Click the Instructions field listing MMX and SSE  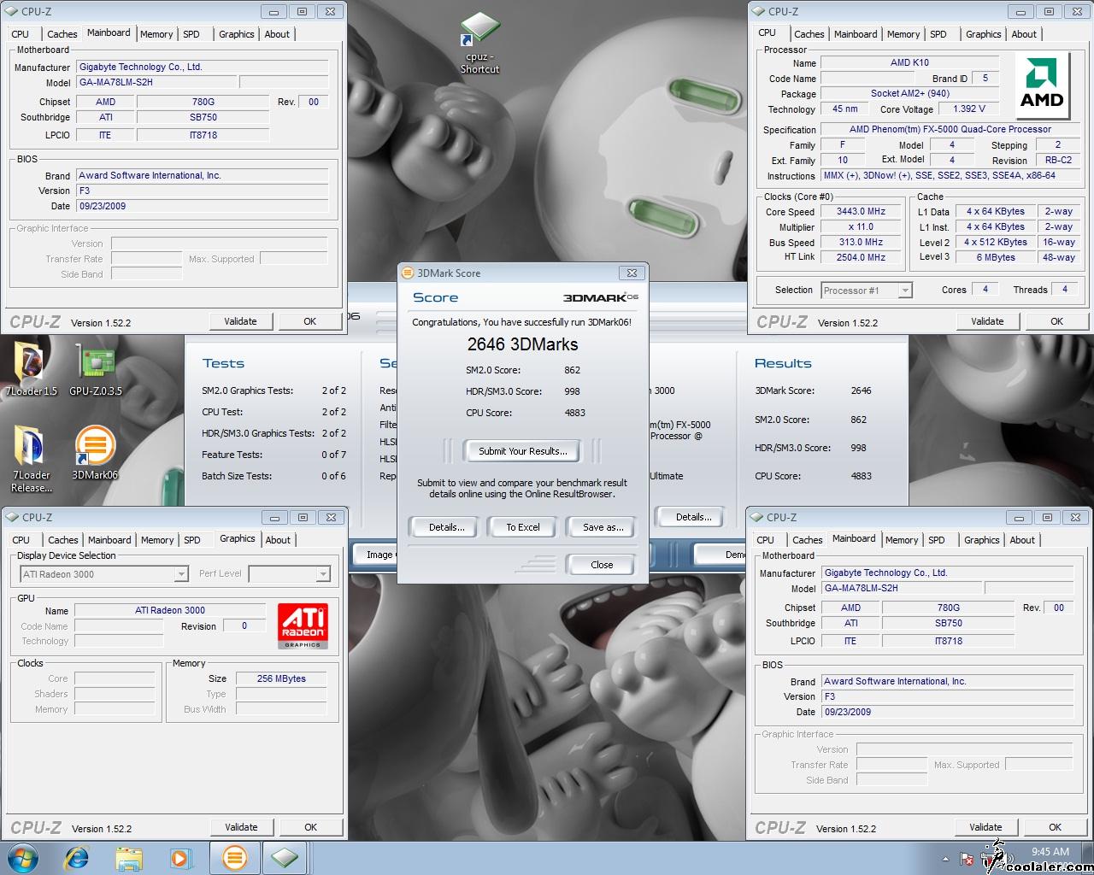point(950,175)
